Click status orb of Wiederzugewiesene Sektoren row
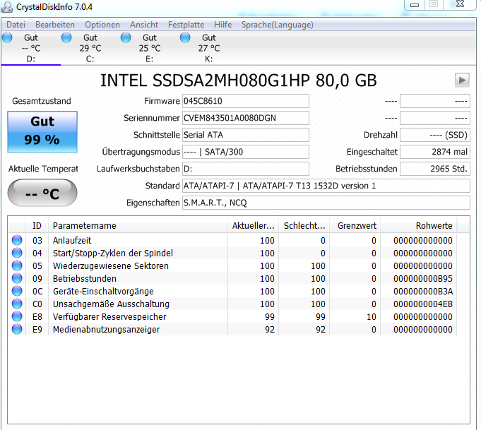 point(17,265)
